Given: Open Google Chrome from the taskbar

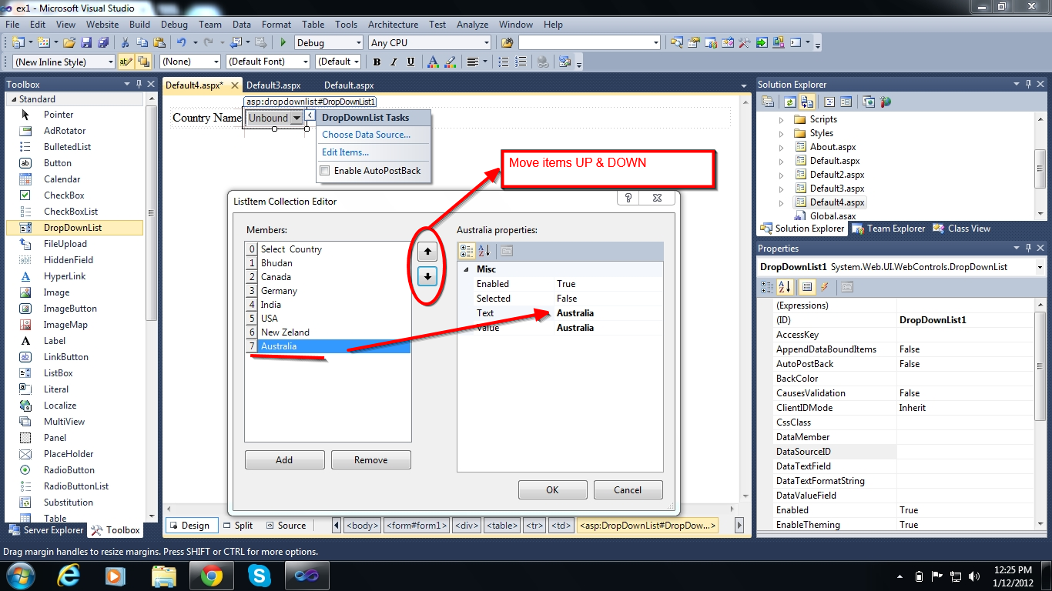Looking at the screenshot, I should [212, 576].
